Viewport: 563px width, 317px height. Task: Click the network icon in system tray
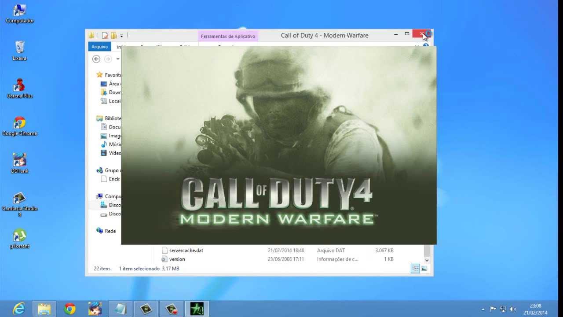[x=503, y=309]
